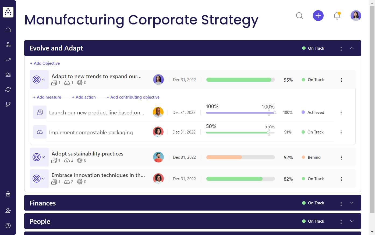
Task: Select the invite user icon in sidebar
Action: coord(8,210)
